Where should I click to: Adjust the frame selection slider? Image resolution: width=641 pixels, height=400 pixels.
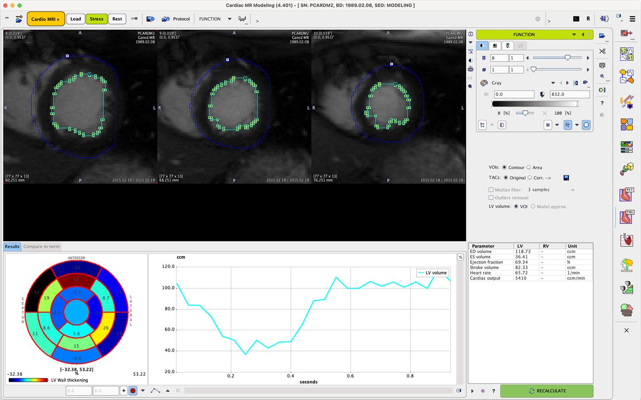coord(557,69)
